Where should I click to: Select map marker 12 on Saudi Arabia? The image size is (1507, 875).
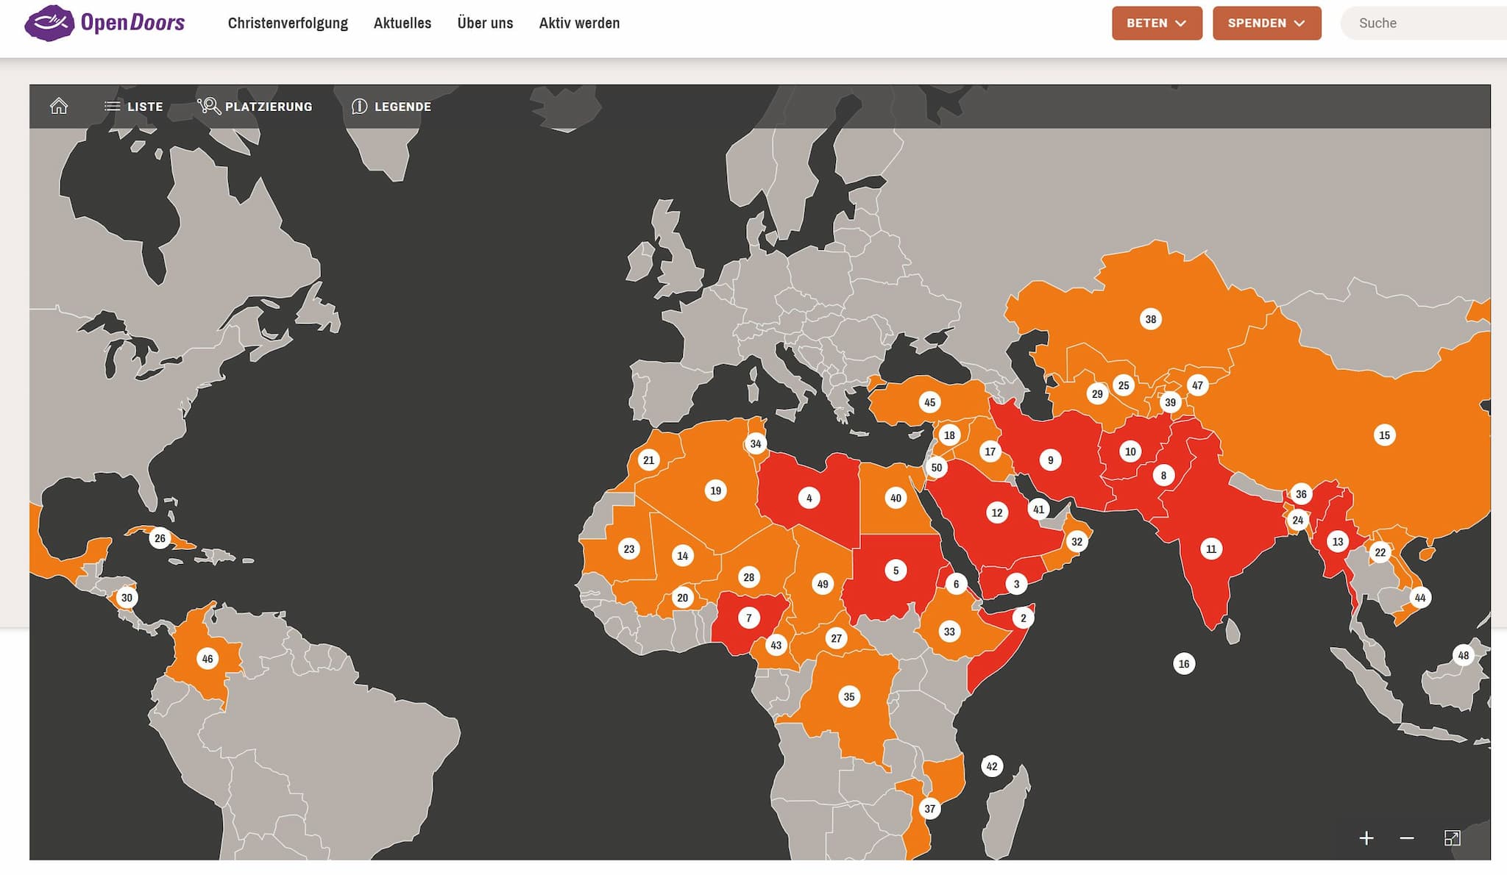coord(997,512)
